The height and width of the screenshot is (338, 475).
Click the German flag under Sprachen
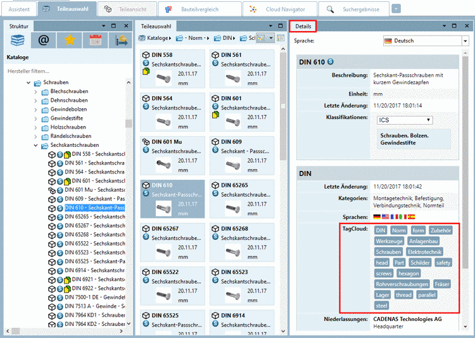click(x=377, y=217)
